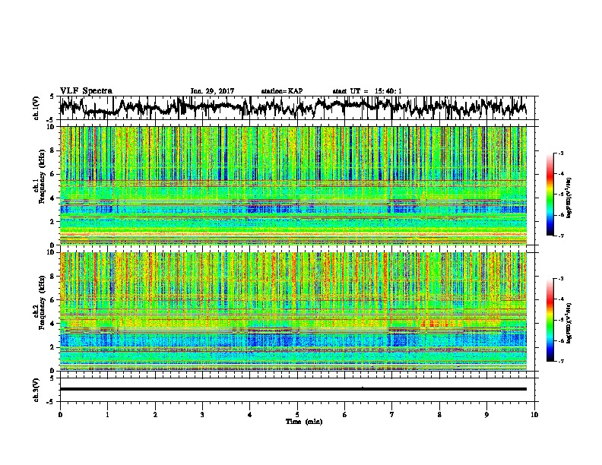The image size is (602, 465).
Task: Click the "ch.1(V)" waveform axis label
Action: coord(36,108)
